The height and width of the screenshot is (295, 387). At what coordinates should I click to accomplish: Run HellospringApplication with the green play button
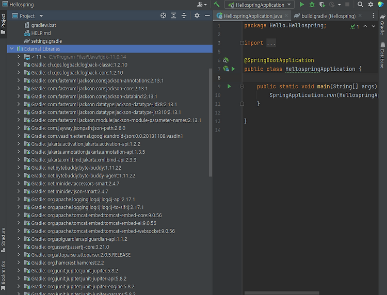coord(302,5)
